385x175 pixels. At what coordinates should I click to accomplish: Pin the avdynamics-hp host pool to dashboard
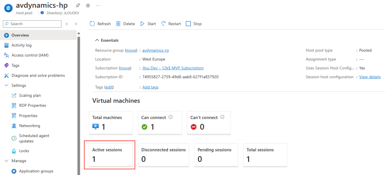(78, 5)
